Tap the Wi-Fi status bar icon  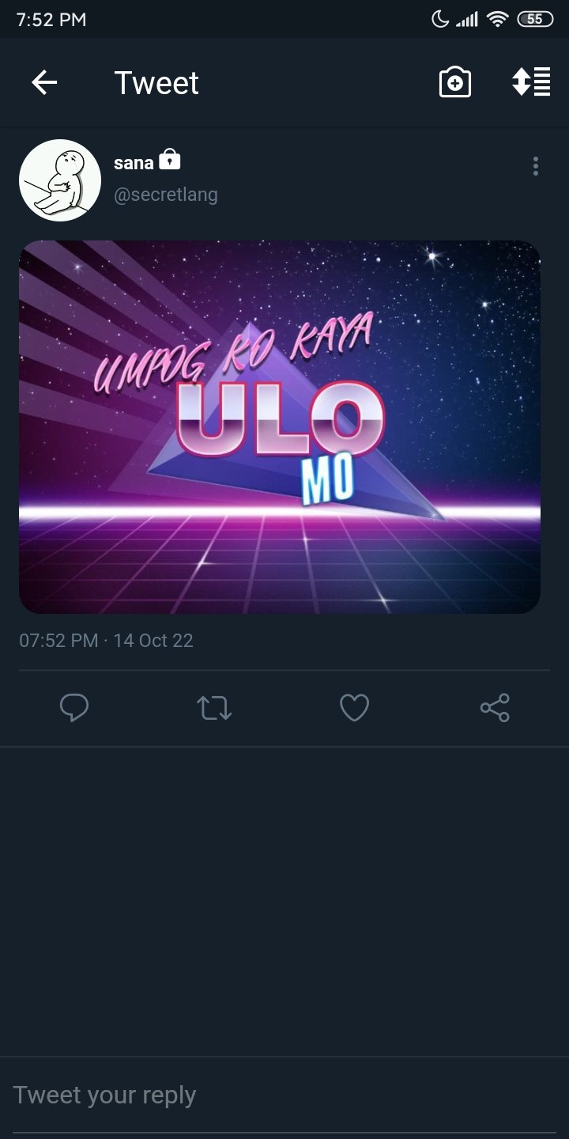(x=497, y=19)
